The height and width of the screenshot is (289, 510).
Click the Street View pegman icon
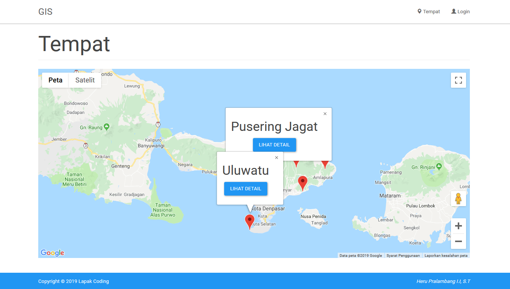point(458,199)
